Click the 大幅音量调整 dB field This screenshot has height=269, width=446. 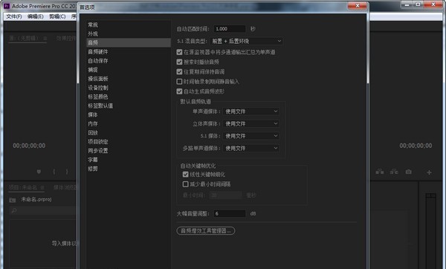[x=230, y=213]
